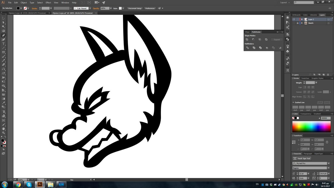Set stroke cap to round in Stroke panel
Image resolution: width=334 pixels, height=188 pixels.
(309, 87)
